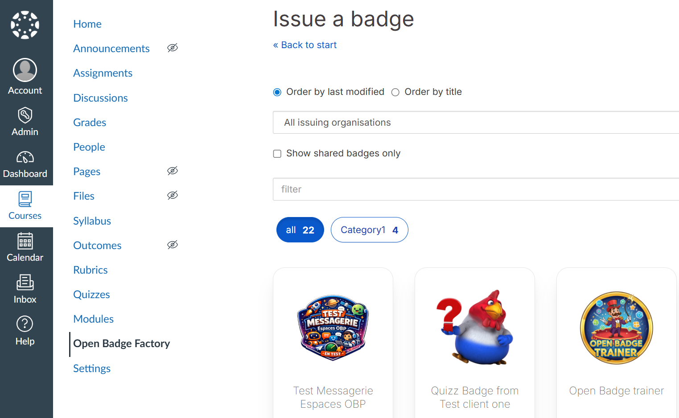Select the Open Badge trainer badge thumbnail
The image size is (679, 418).
click(x=616, y=328)
